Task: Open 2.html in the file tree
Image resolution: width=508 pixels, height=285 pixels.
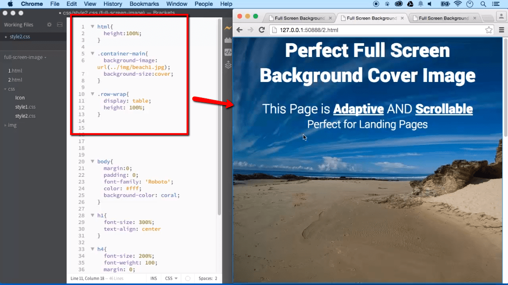Action: [x=15, y=80]
